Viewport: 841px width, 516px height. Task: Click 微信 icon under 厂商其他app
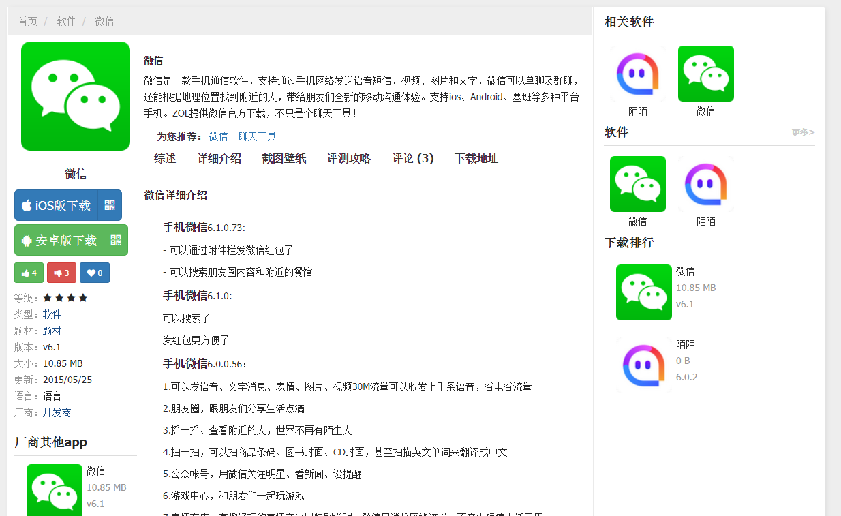coord(55,490)
